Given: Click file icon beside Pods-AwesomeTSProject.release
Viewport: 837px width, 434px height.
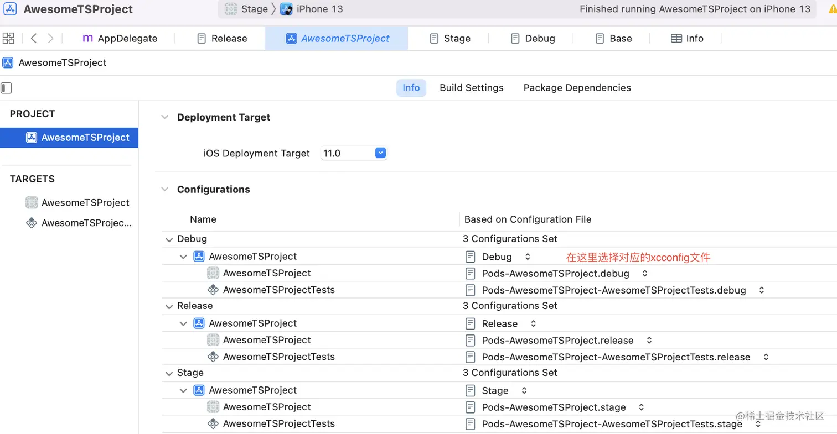Looking at the screenshot, I should (x=471, y=340).
